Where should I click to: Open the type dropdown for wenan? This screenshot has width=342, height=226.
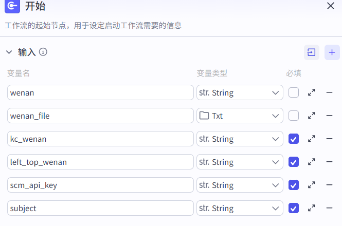click(240, 92)
